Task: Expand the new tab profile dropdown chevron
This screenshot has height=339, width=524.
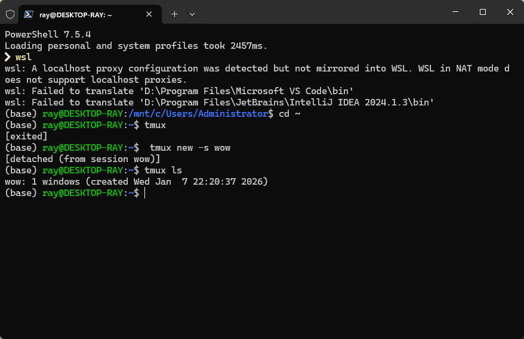Action: (192, 13)
